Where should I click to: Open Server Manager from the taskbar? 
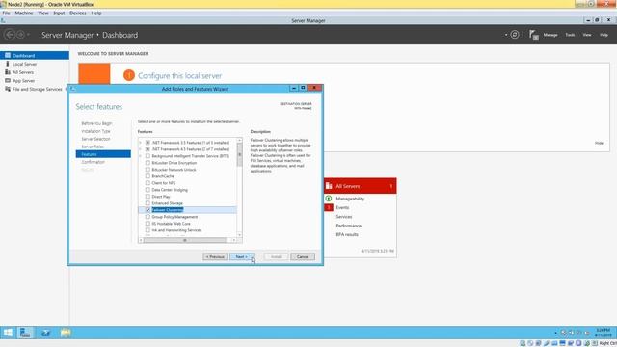tap(25, 333)
